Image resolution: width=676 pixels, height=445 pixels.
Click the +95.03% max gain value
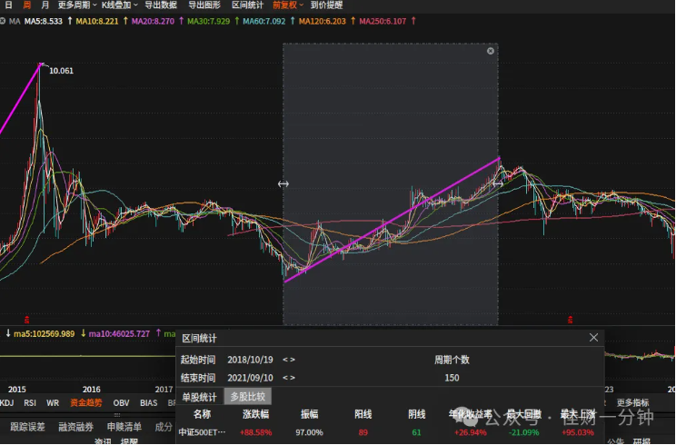click(x=578, y=432)
